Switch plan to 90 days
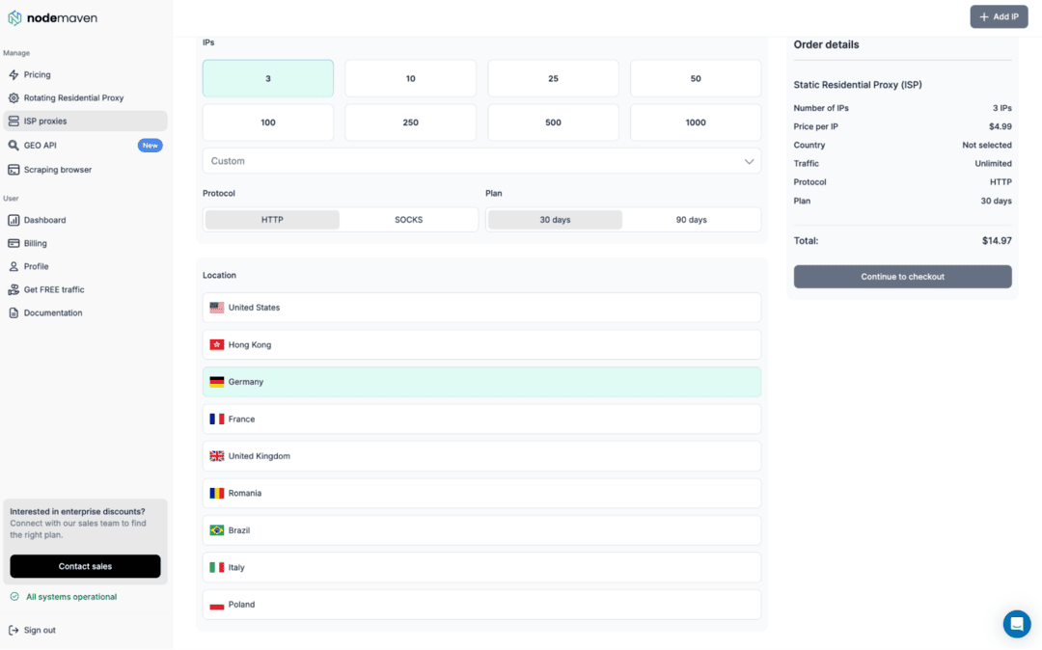Viewport: 1042px width, 650px height. tap(691, 220)
